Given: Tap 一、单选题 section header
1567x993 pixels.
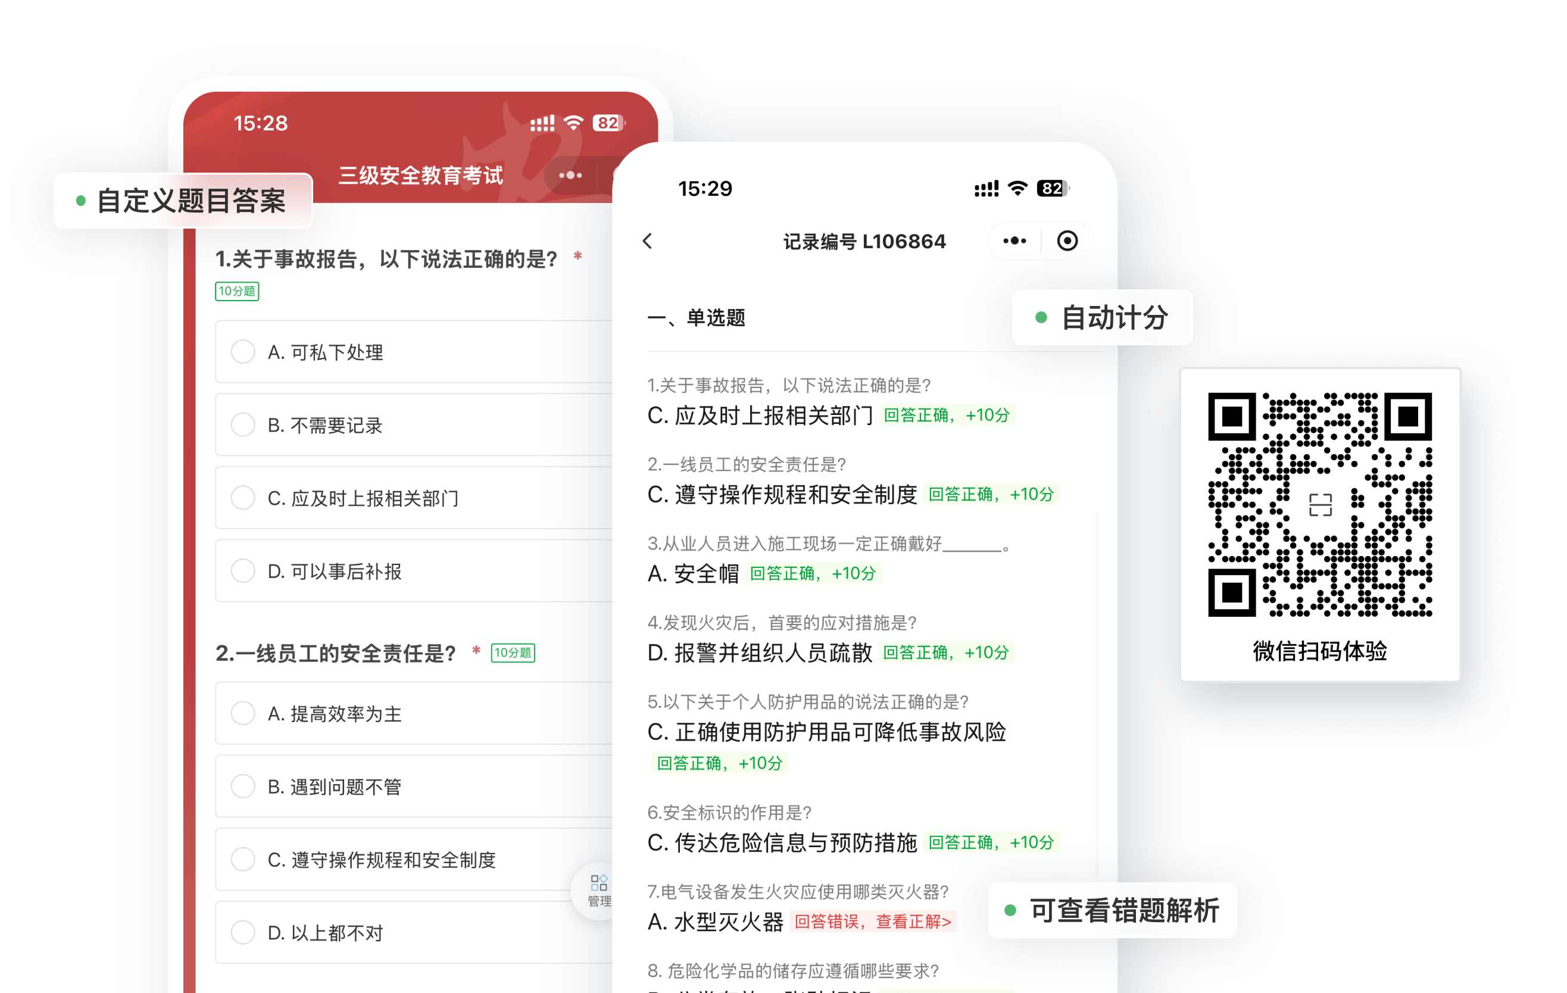Looking at the screenshot, I should pyautogui.click(x=697, y=317).
